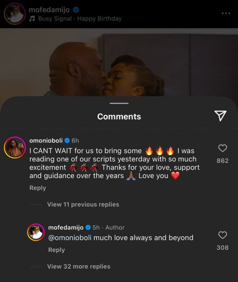Tap the share paper plane icon
The height and width of the screenshot is (282, 238).
point(220,116)
